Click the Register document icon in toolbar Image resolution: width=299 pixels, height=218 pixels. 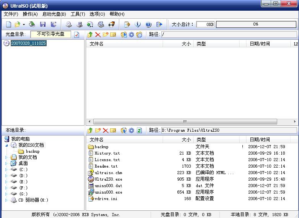click(x=127, y=24)
